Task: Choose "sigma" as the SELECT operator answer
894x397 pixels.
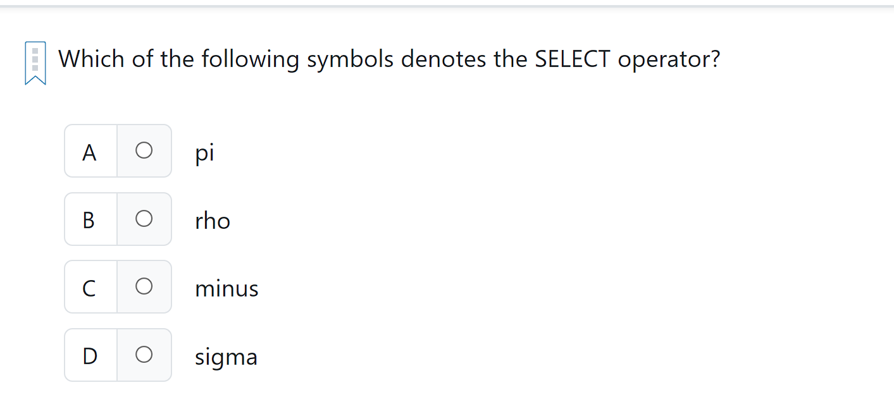Action: click(x=144, y=355)
